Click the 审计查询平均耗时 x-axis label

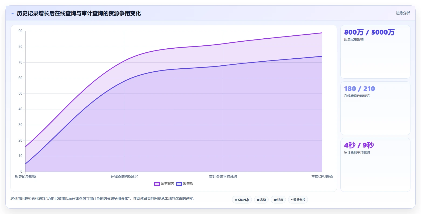tap(223, 176)
